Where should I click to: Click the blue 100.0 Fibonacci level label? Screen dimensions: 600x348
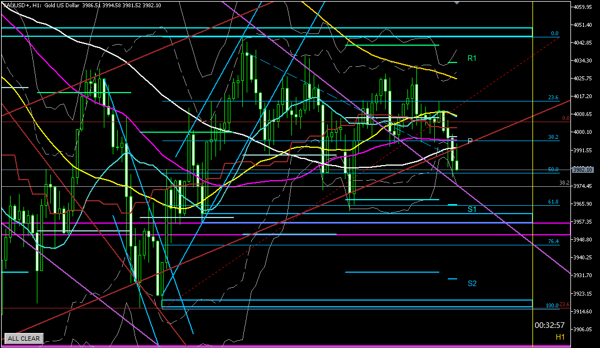point(551,305)
